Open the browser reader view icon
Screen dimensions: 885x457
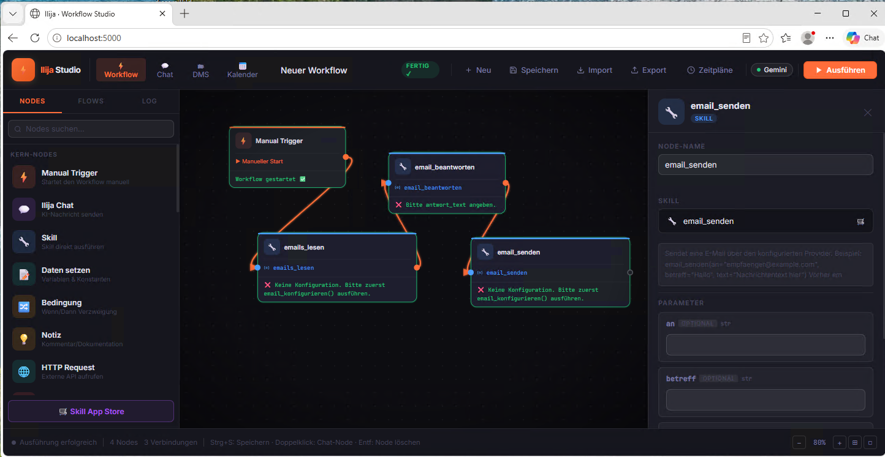746,38
